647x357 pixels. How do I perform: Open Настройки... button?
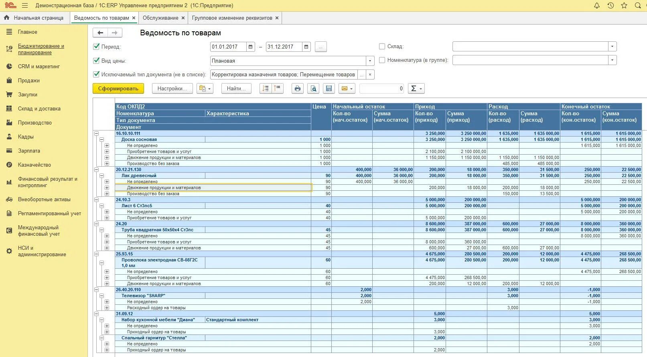172,88
